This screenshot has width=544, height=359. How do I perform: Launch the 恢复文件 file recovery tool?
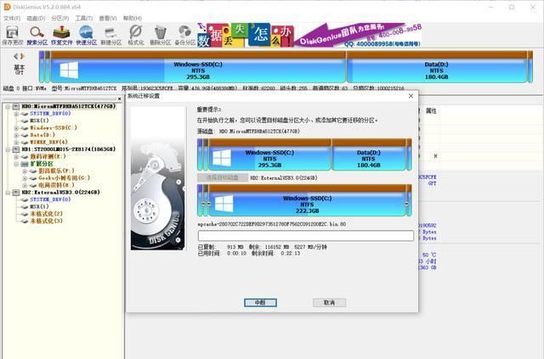click(62, 36)
